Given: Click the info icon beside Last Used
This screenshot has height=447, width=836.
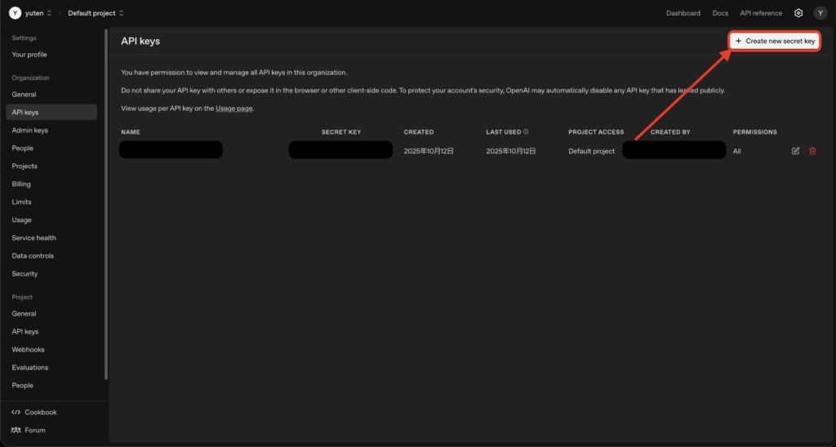Looking at the screenshot, I should tap(526, 131).
